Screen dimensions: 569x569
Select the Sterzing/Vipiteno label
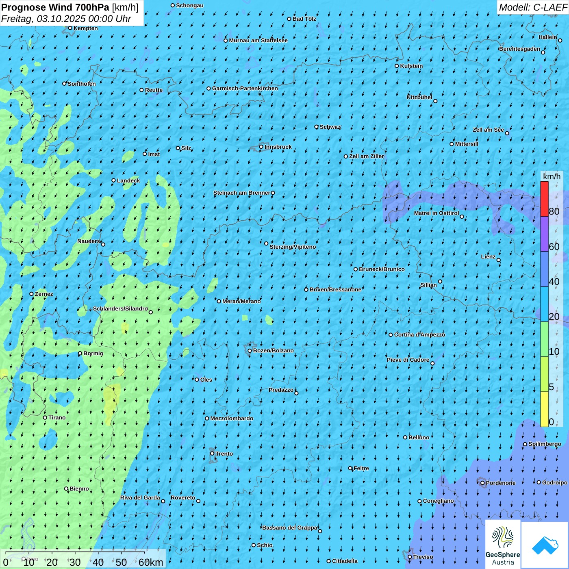coord(293,247)
